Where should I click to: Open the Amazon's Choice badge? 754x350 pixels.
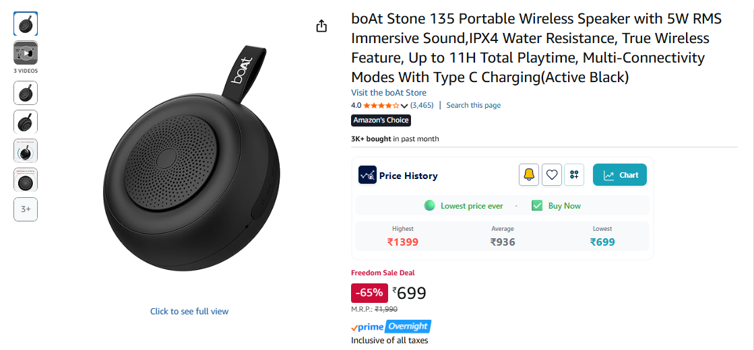coord(381,120)
